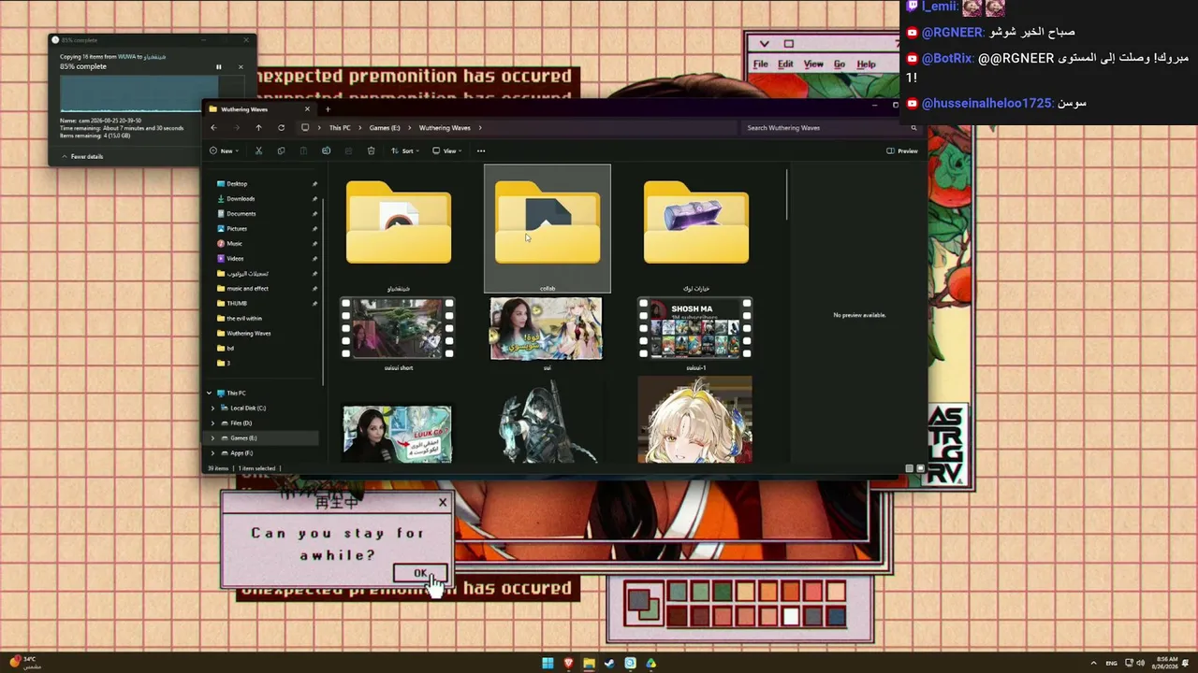Select Wuthering Waves folder in the sidebar
The height and width of the screenshot is (673, 1198).
(x=248, y=334)
